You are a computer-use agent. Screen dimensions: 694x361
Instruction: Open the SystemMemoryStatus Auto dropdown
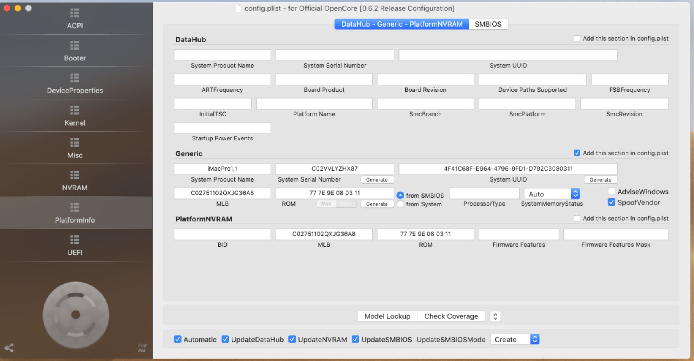point(552,194)
